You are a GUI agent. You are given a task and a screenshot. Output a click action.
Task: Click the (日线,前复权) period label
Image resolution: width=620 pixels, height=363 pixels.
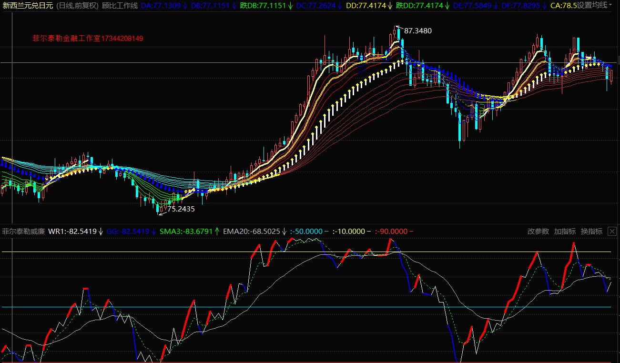point(78,6)
